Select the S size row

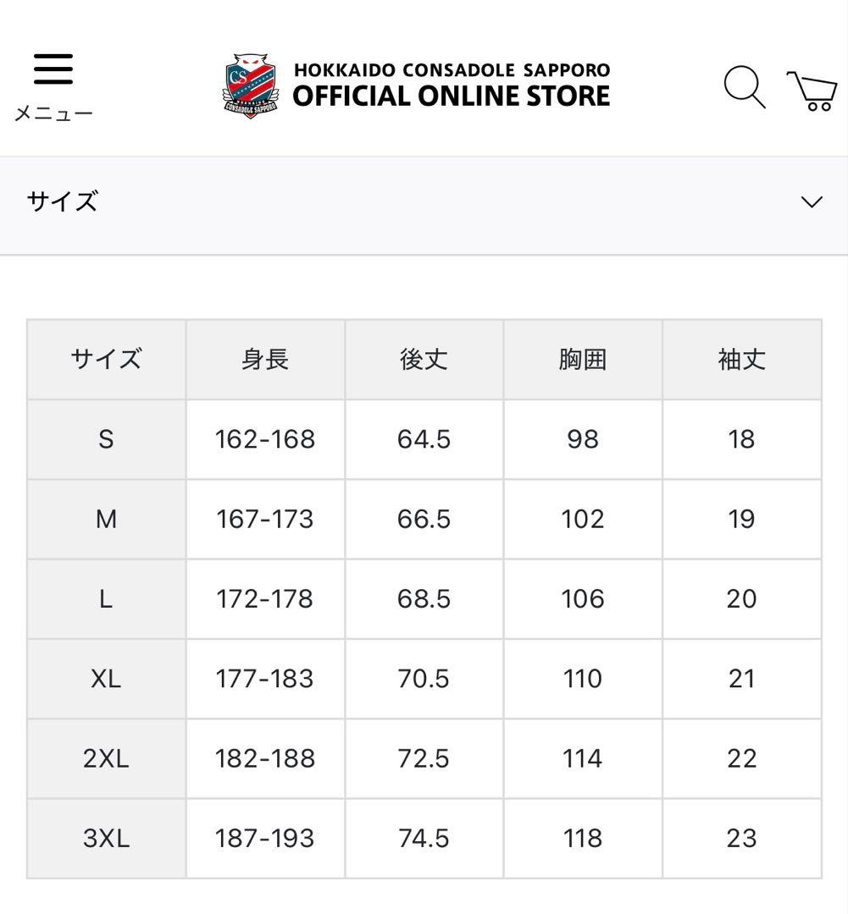106,439
